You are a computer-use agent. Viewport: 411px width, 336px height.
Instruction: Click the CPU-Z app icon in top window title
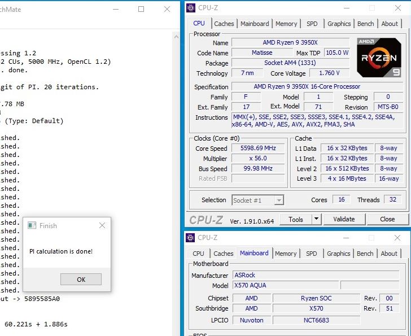[x=191, y=8]
